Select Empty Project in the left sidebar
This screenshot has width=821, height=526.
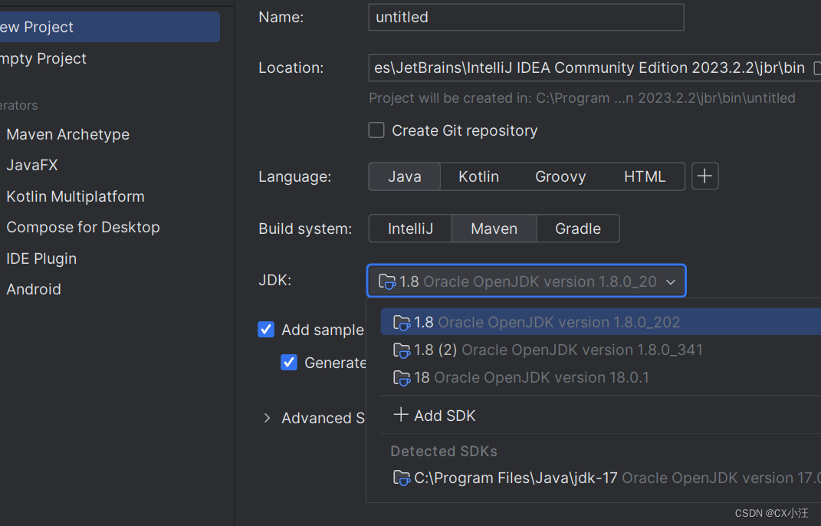click(x=109, y=58)
